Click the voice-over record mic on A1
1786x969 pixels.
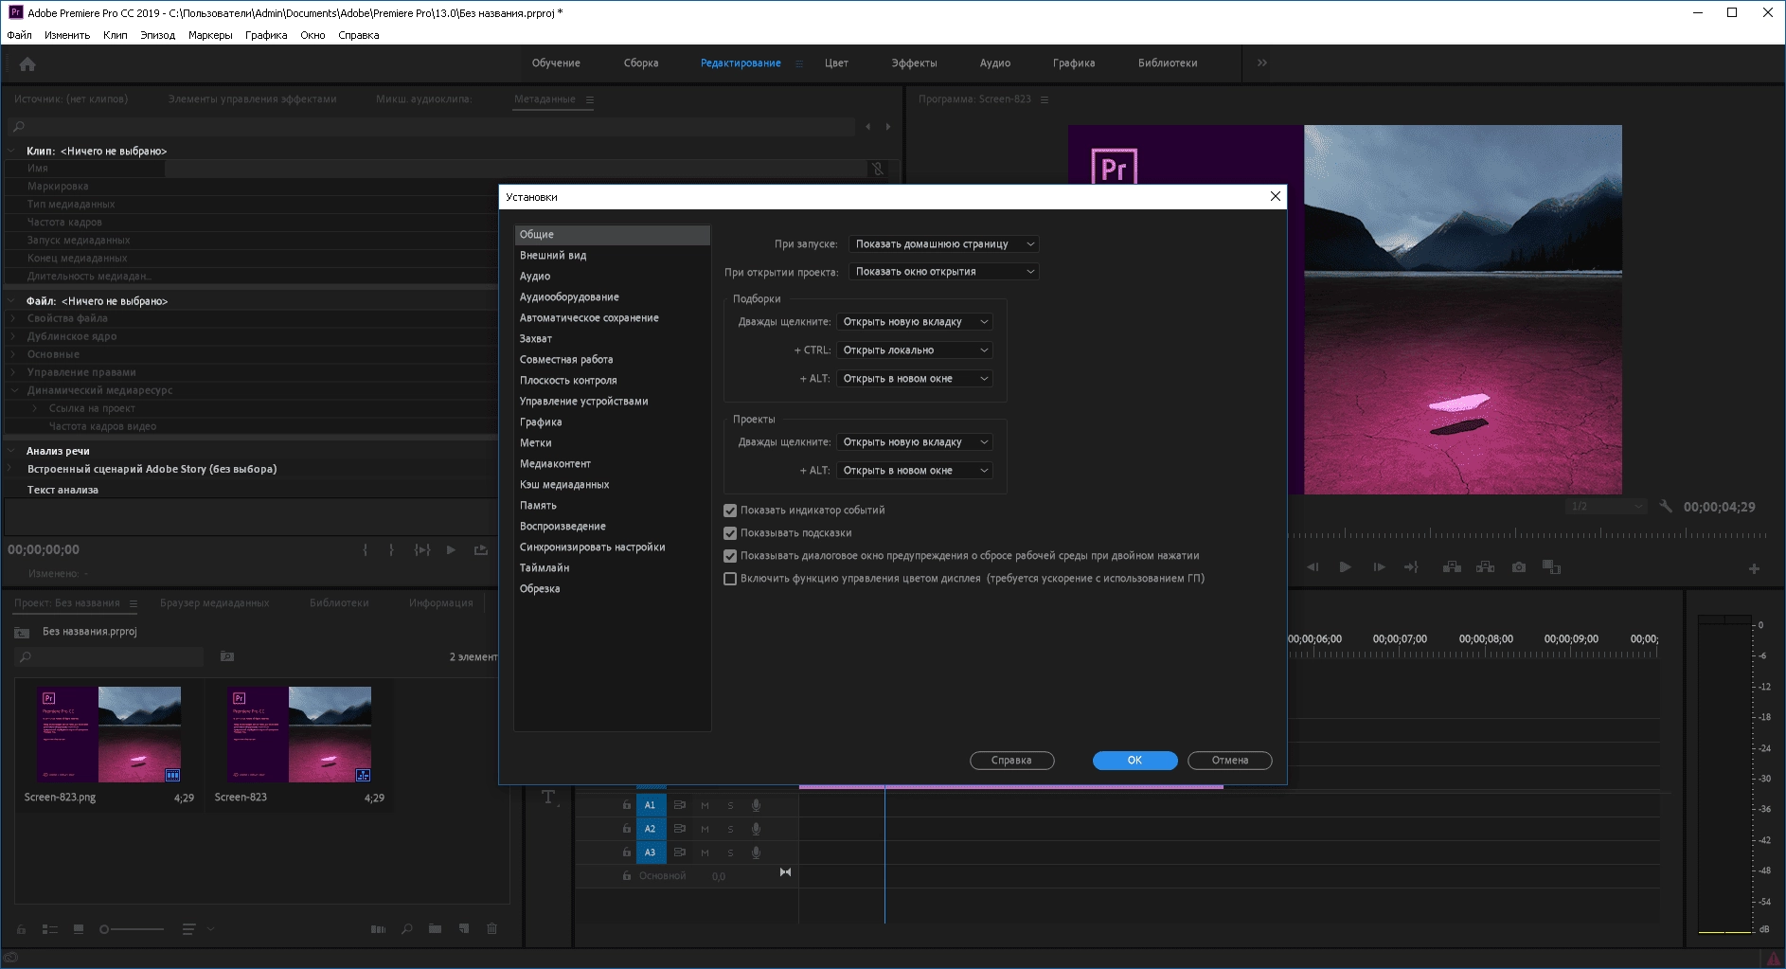(756, 805)
